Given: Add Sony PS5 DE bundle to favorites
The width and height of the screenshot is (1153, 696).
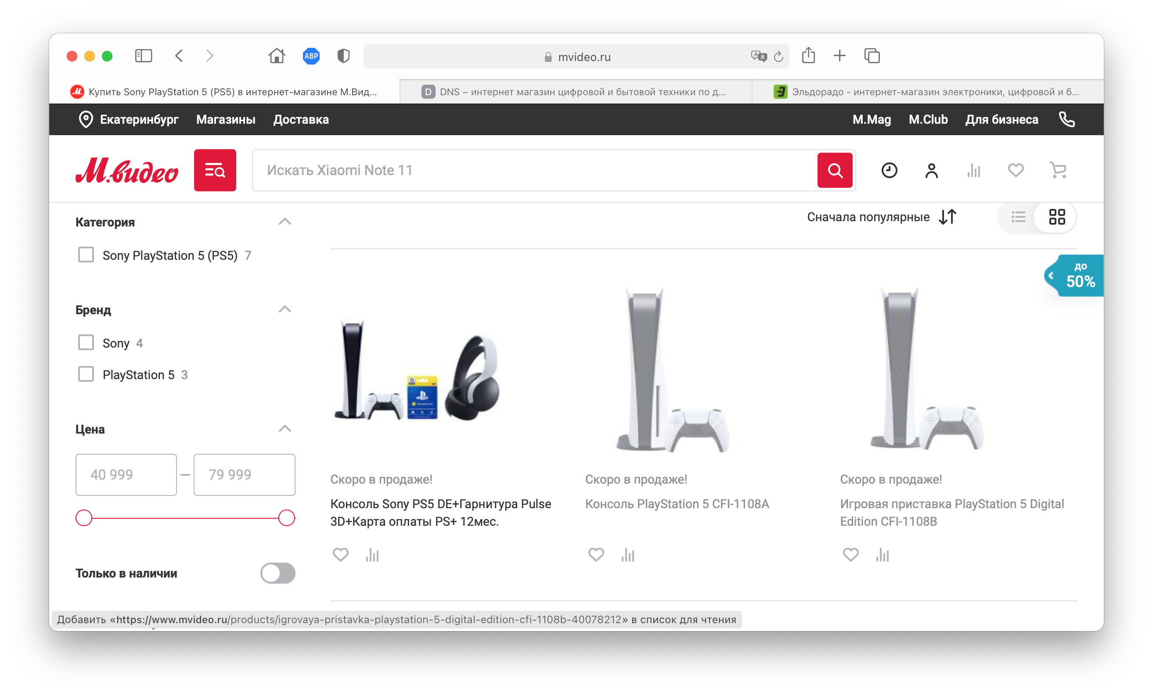Looking at the screenshot, I should tap(341, 555).
